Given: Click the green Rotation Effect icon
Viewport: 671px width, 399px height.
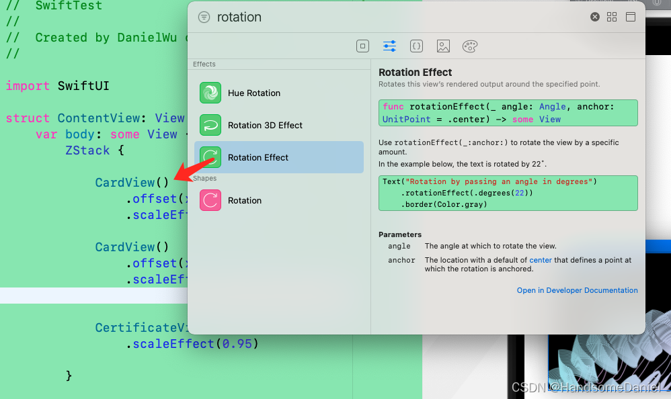Looking at the screenshot, I should pos(210,157).
